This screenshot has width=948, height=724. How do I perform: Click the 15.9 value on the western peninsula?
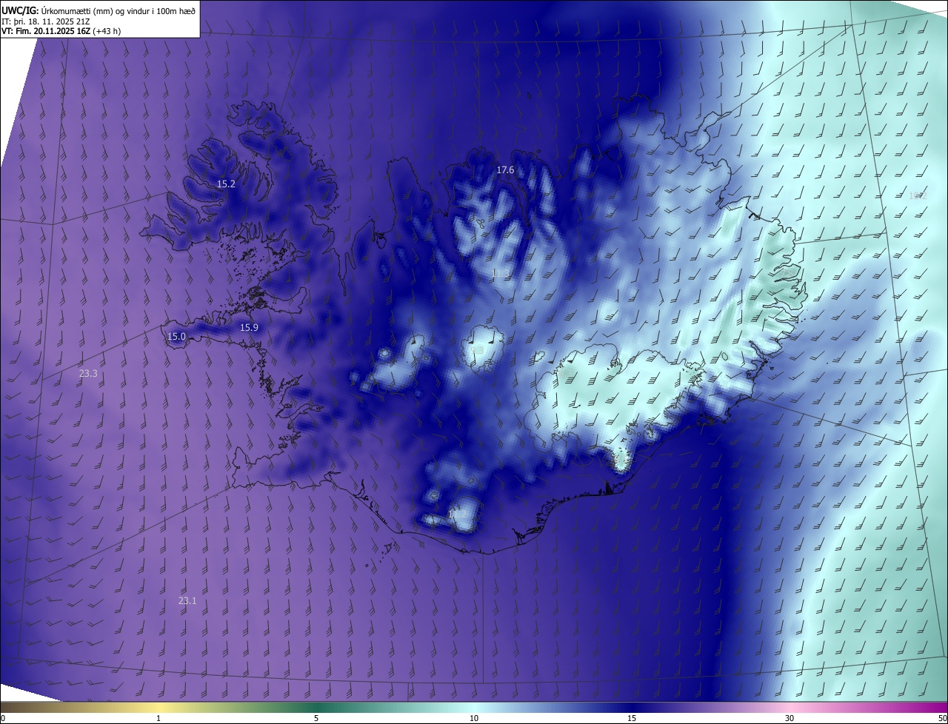[x=249, y=327]
